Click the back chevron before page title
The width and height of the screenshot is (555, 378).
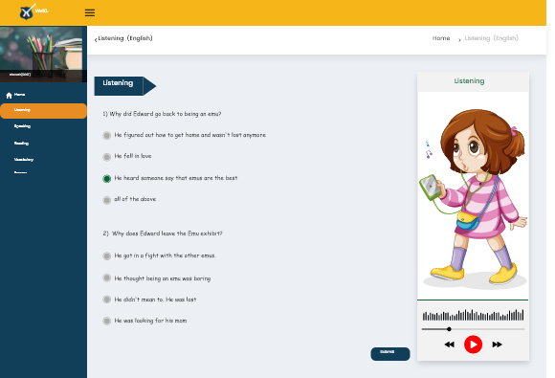point(96,39)
